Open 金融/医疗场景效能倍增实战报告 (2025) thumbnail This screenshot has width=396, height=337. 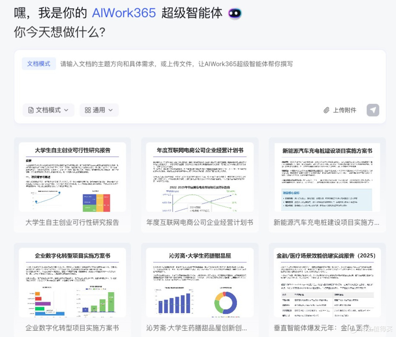pos(327,282)
